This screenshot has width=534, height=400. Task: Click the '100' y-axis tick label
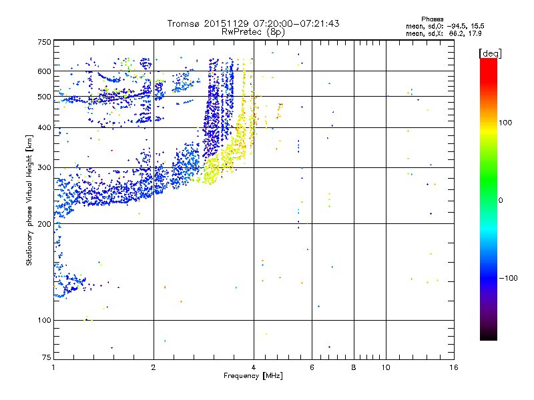(x=44, y=320)
